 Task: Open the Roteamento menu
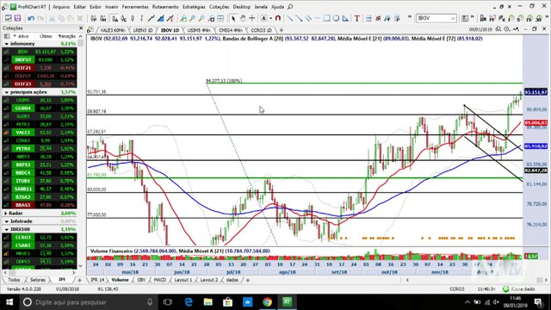point(165,7)
